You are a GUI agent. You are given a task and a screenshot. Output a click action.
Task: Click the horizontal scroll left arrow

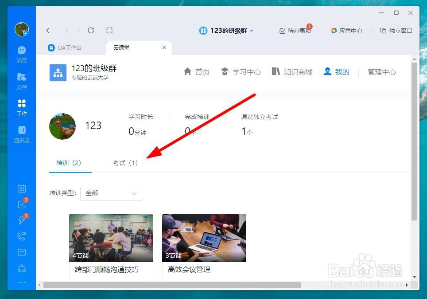coord(39,285)
